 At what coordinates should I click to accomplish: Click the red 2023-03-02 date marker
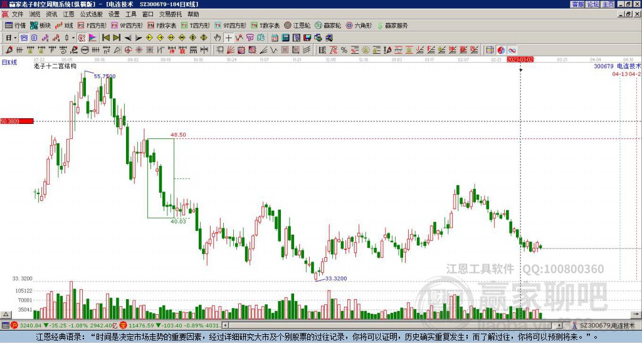[x=520, y=59]
